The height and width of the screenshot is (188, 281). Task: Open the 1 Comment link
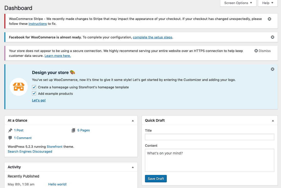pos(23,138)
